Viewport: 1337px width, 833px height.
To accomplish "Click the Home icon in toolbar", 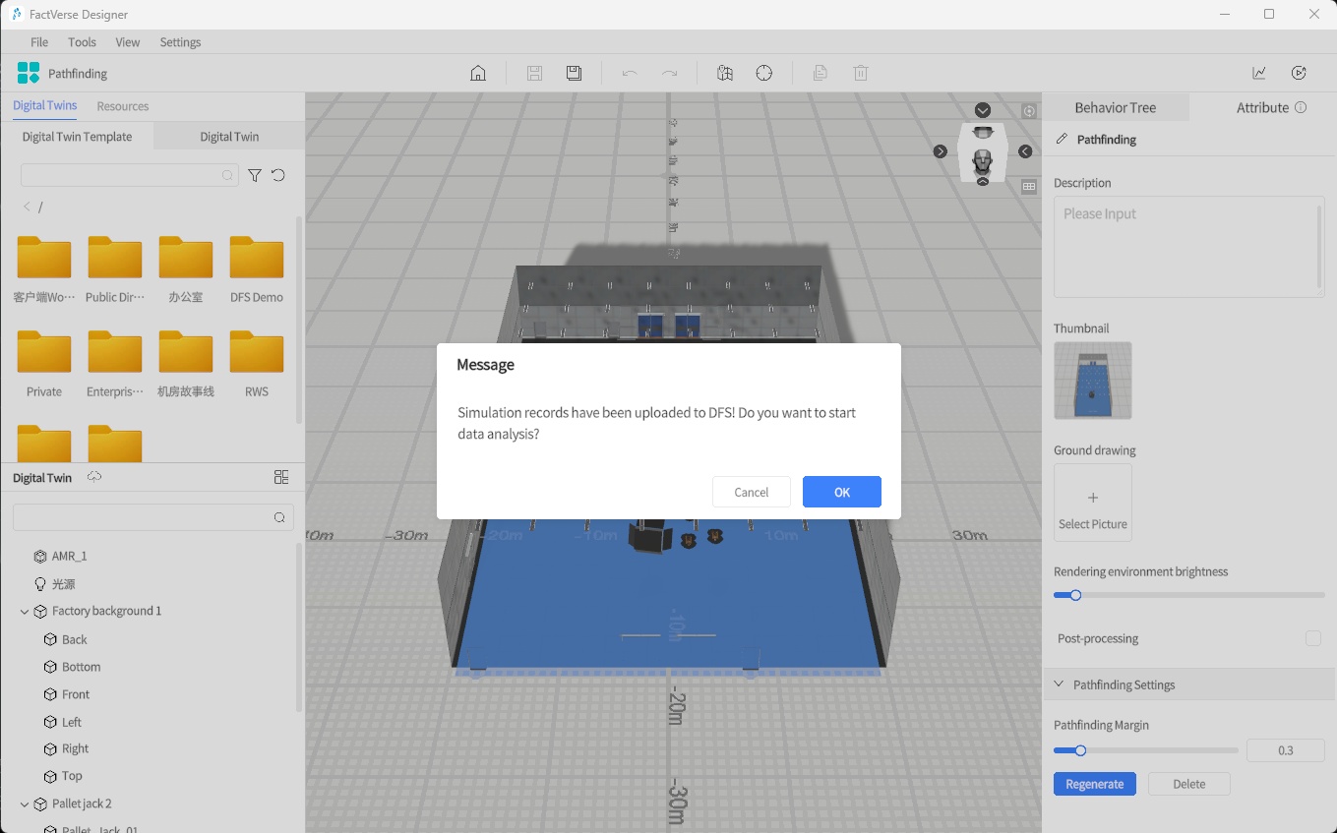I will pos(478,73).
